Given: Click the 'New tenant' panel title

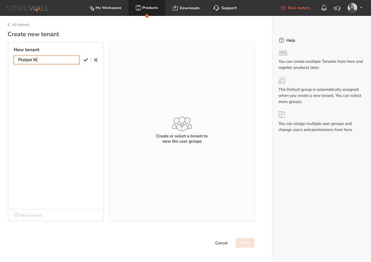Looking at the screenshot, I should point(26,49).
